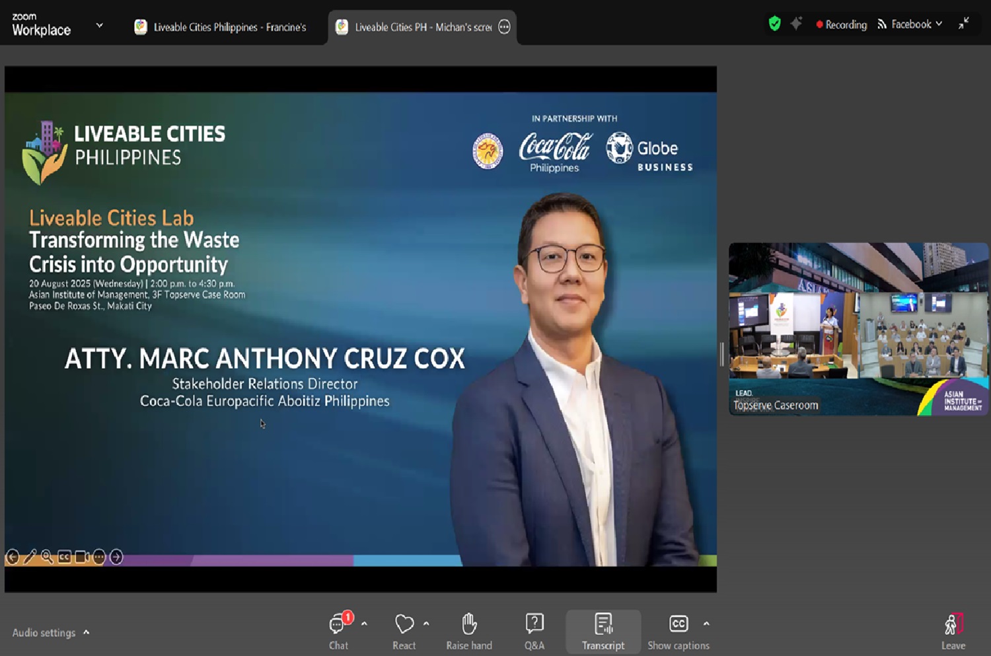Expand Chat options caret
Viewport: 991px width, 656px height.
364,623
